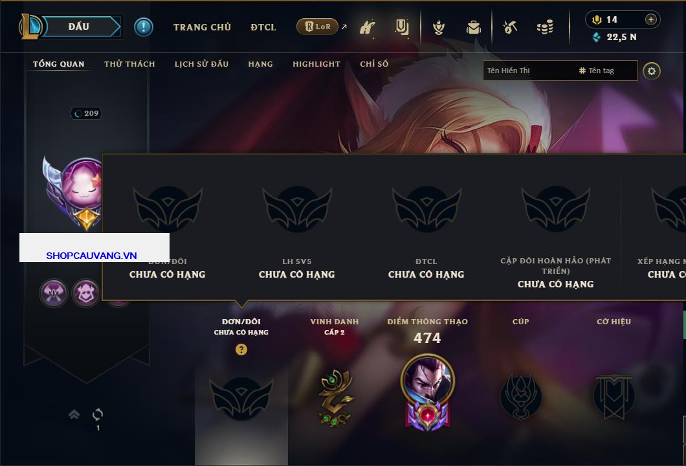Expand the double chevron up icon
This screenshot has width=686, height=466.
coord(74,414)
